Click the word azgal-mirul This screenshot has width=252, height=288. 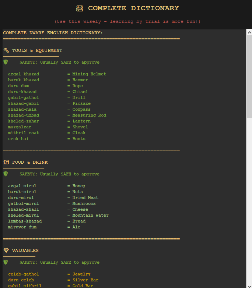22,186
